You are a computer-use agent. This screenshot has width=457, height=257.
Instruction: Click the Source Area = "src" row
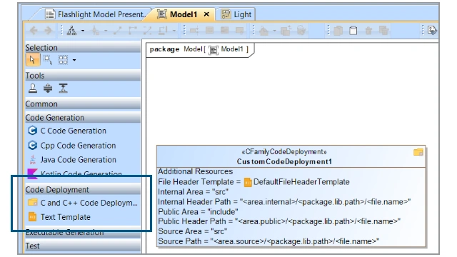point(193,231)
